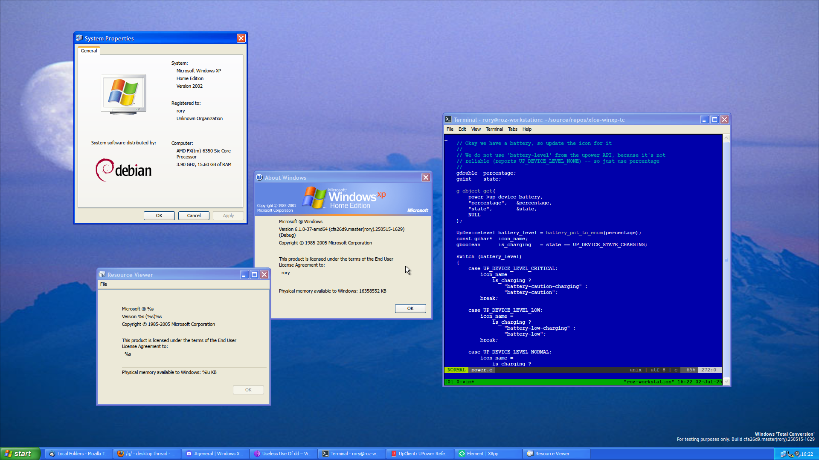This screenshot has height=460, width=819.
Task: Switch to Element | XApp taskbar item
Action: pyautogui.click(x=488, y=454)
